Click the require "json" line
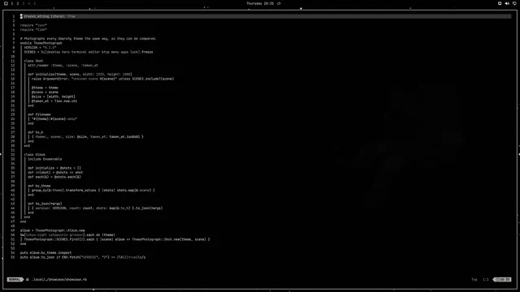 point(33,25)
